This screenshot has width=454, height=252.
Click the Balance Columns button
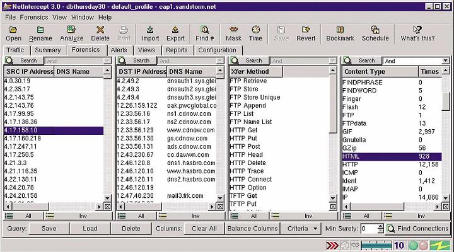pyautogui.click(x=252, y=229)
